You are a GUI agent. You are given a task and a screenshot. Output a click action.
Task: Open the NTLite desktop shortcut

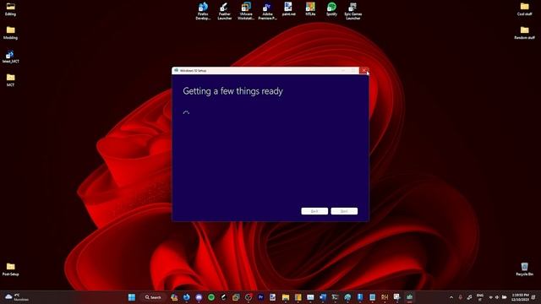pos(310,9)
